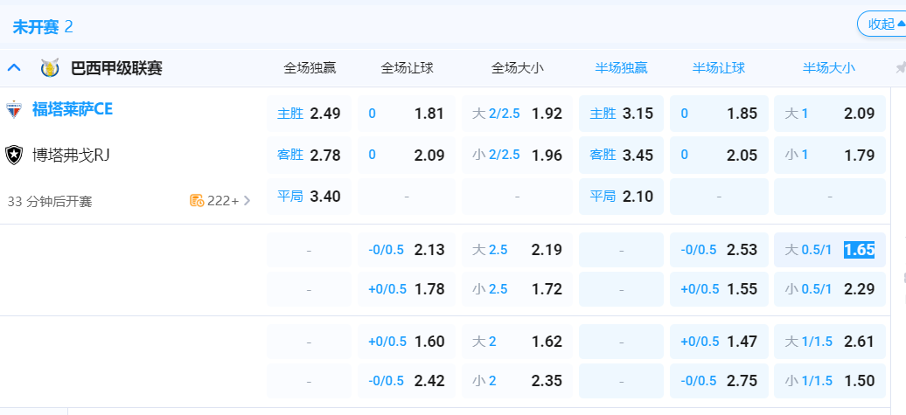Click the 福塔莱萨CE team crest

pos(14,110)
